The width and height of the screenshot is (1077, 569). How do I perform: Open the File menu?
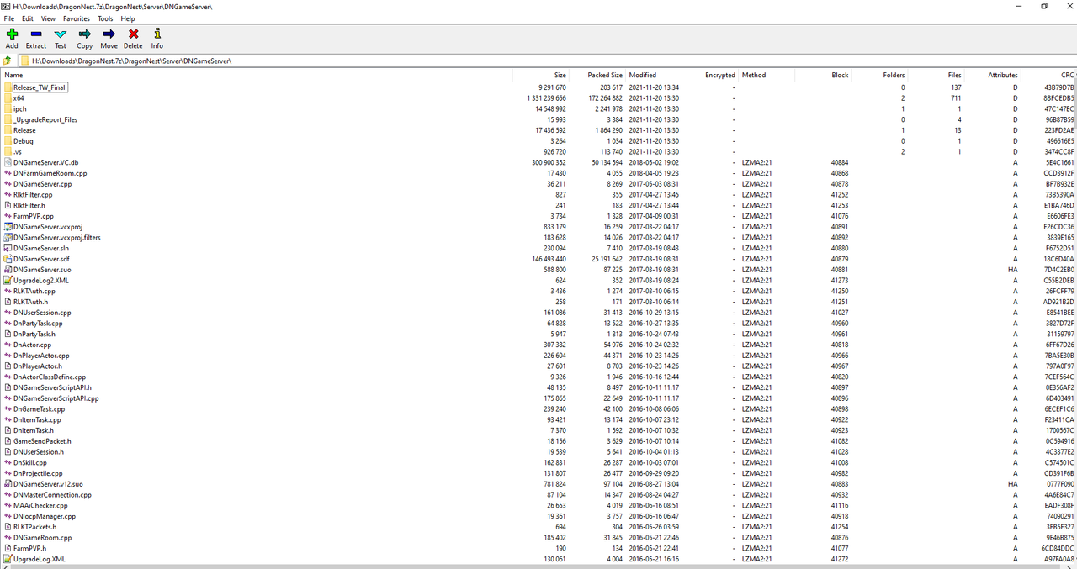9,18
